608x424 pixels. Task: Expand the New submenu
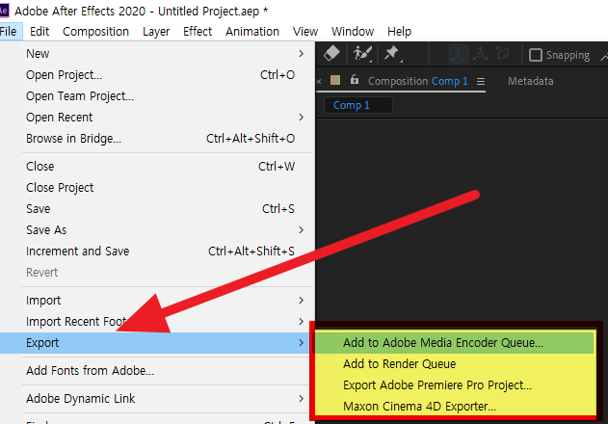157,54
